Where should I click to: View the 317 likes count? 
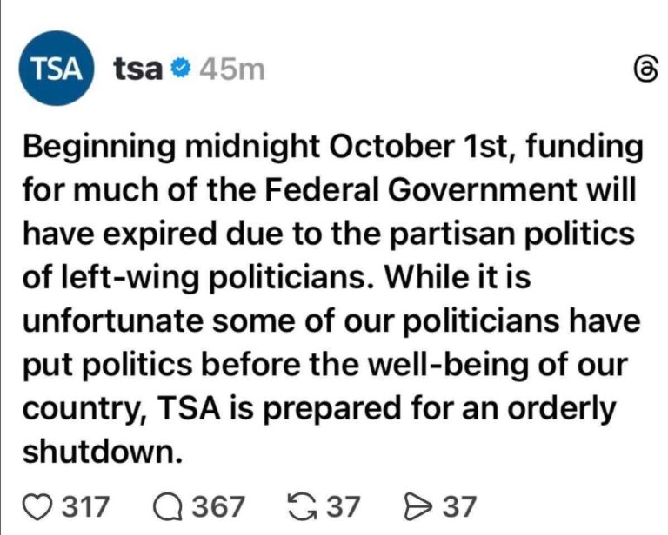click(86, 506)
